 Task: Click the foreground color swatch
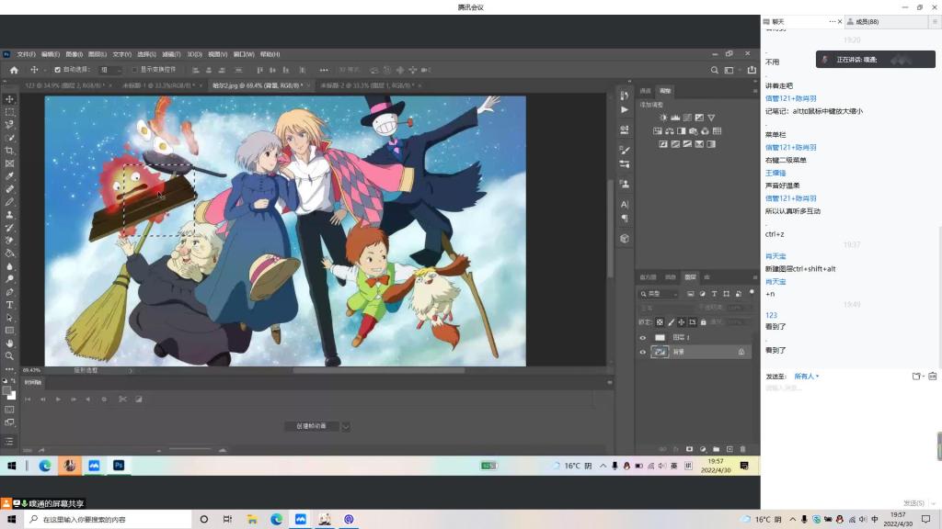click(x=7, y=389)
